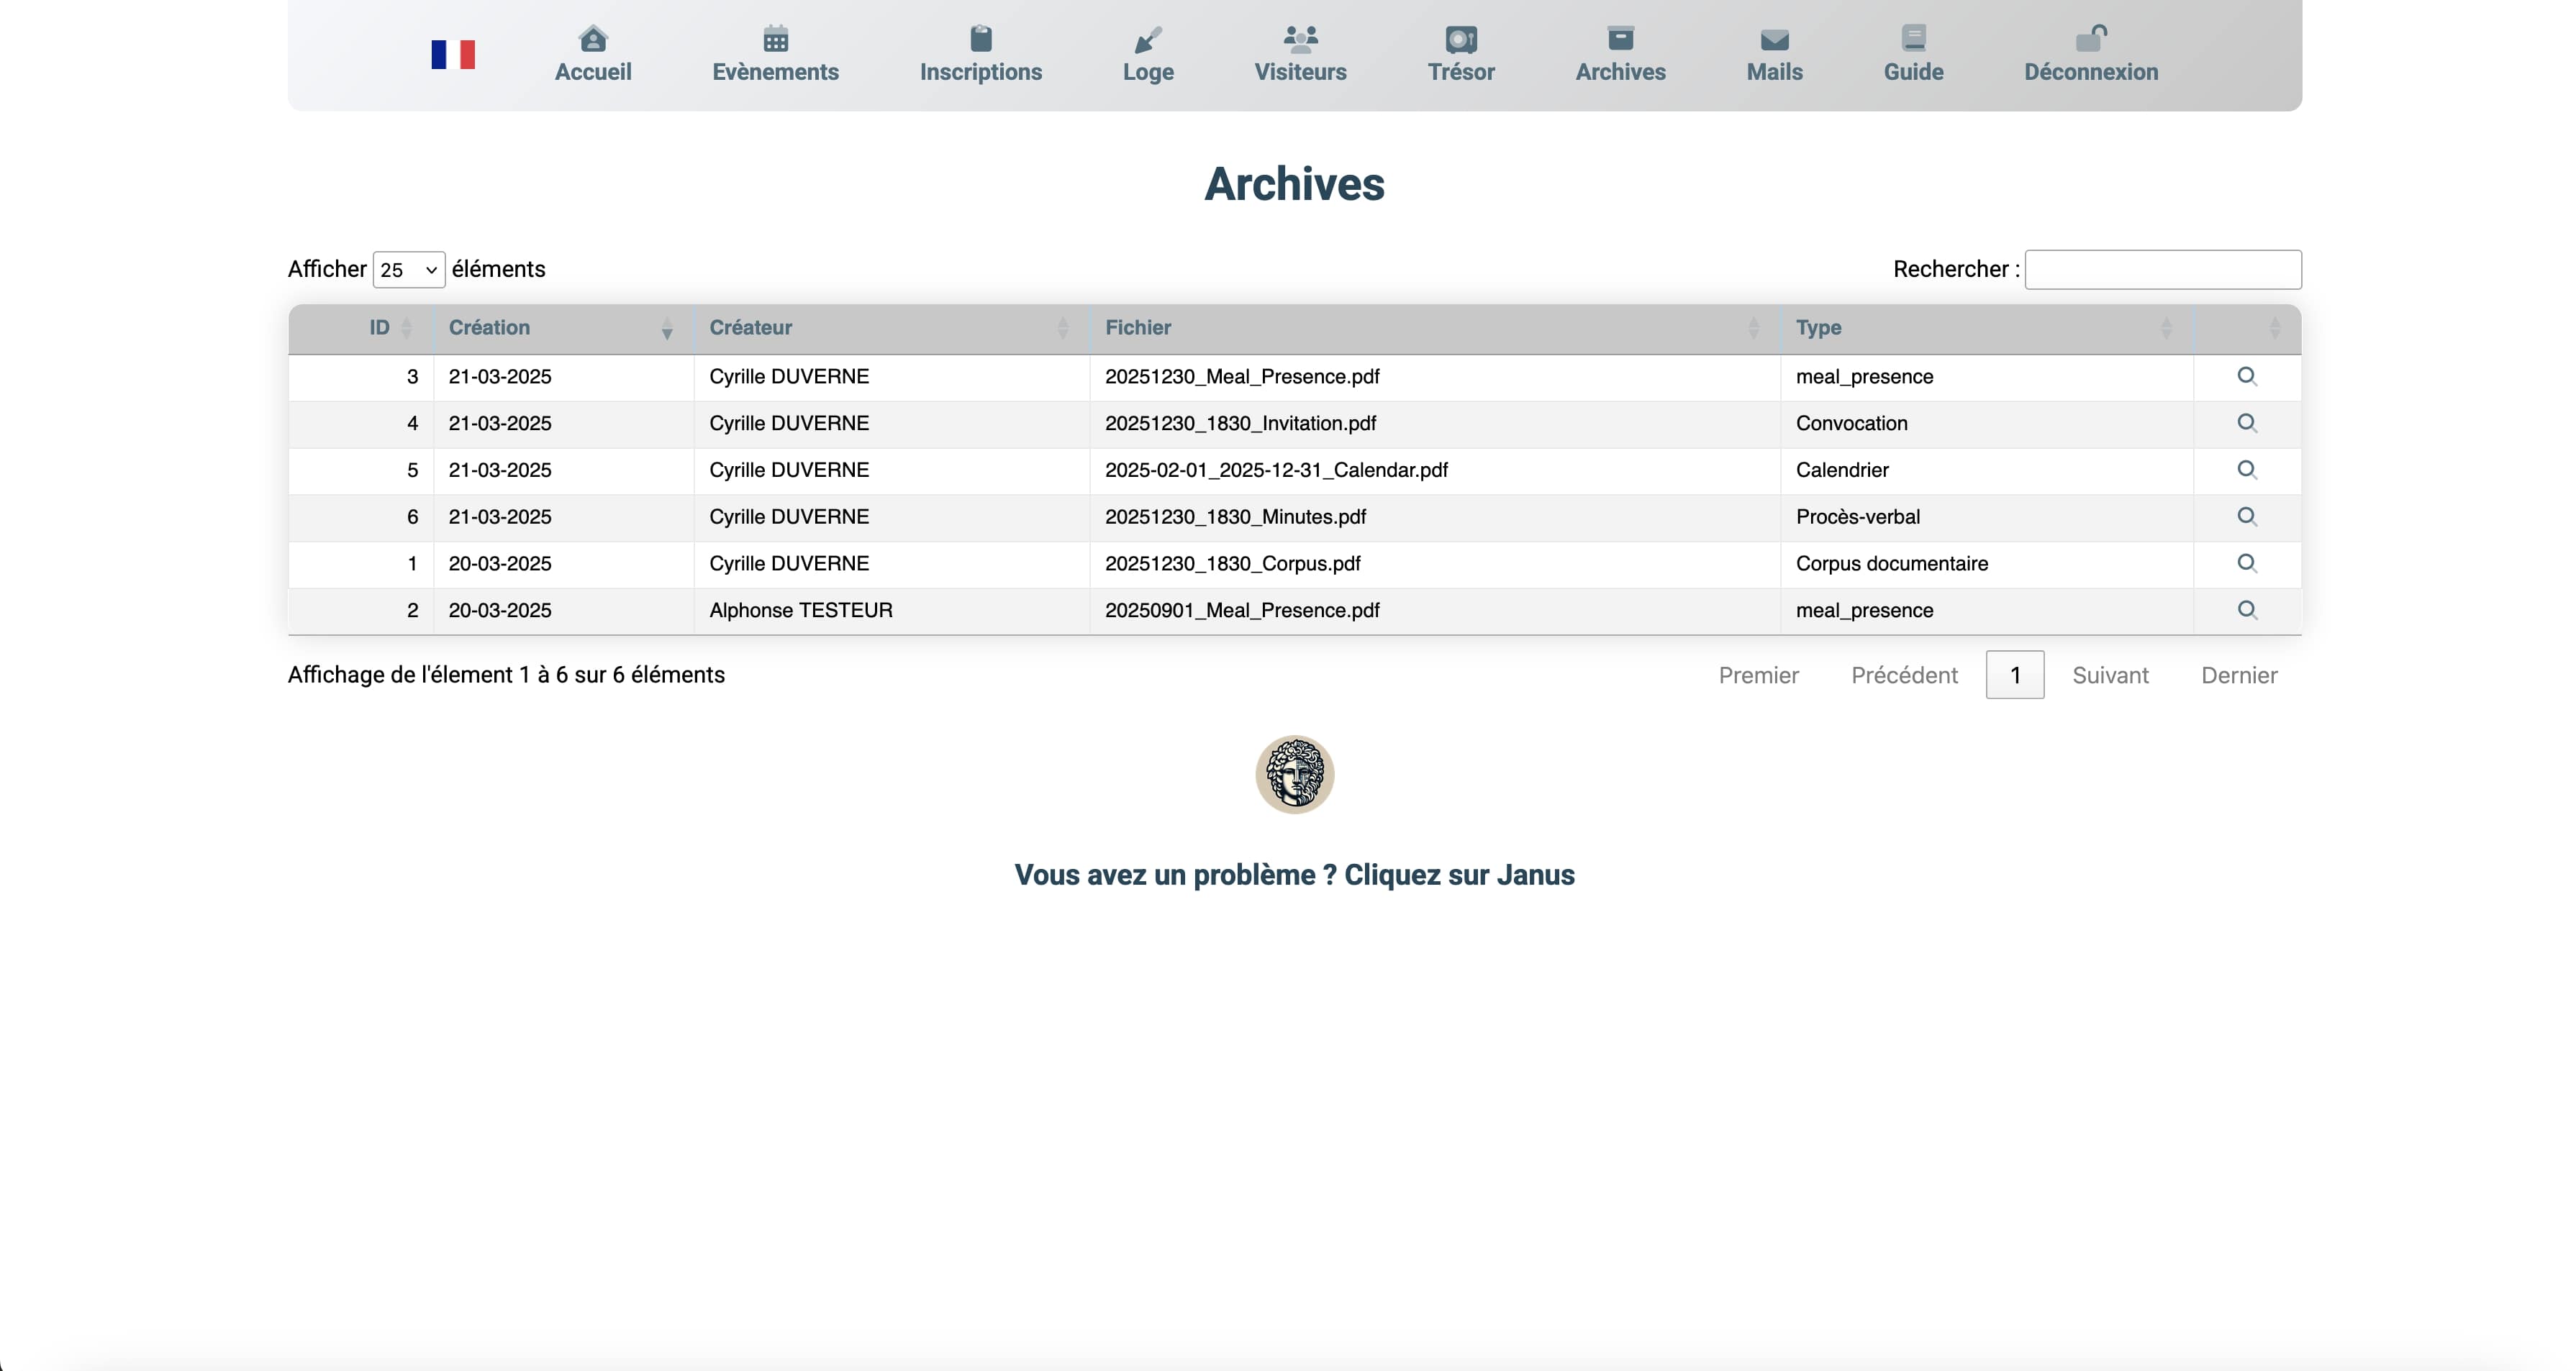Open the Afficher 25 entries dropdown
This screenshot has width=2576, height=1371.
(408, 270)
